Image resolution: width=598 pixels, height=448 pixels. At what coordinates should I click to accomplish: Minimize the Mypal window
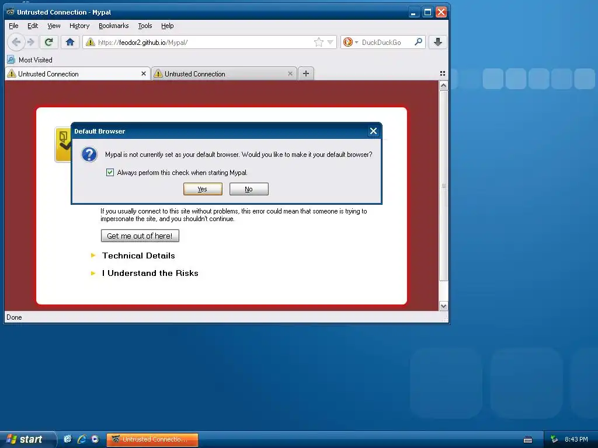coord(413,12)
